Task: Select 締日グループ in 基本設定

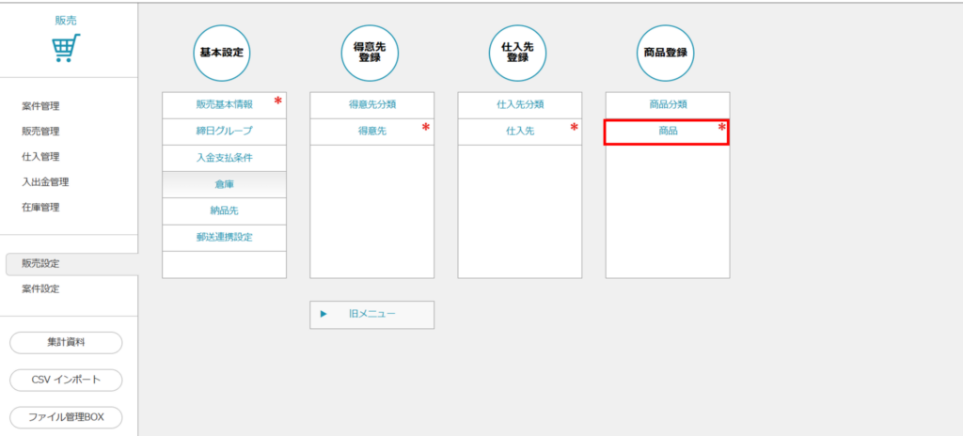Action: [x=224, y=131]
